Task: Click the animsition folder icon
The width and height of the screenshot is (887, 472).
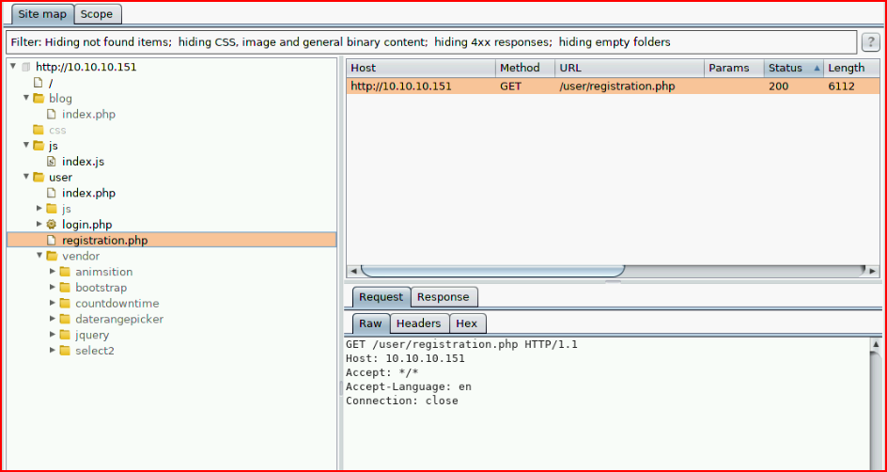Action: pyautogui.click(x=65, y=272)
